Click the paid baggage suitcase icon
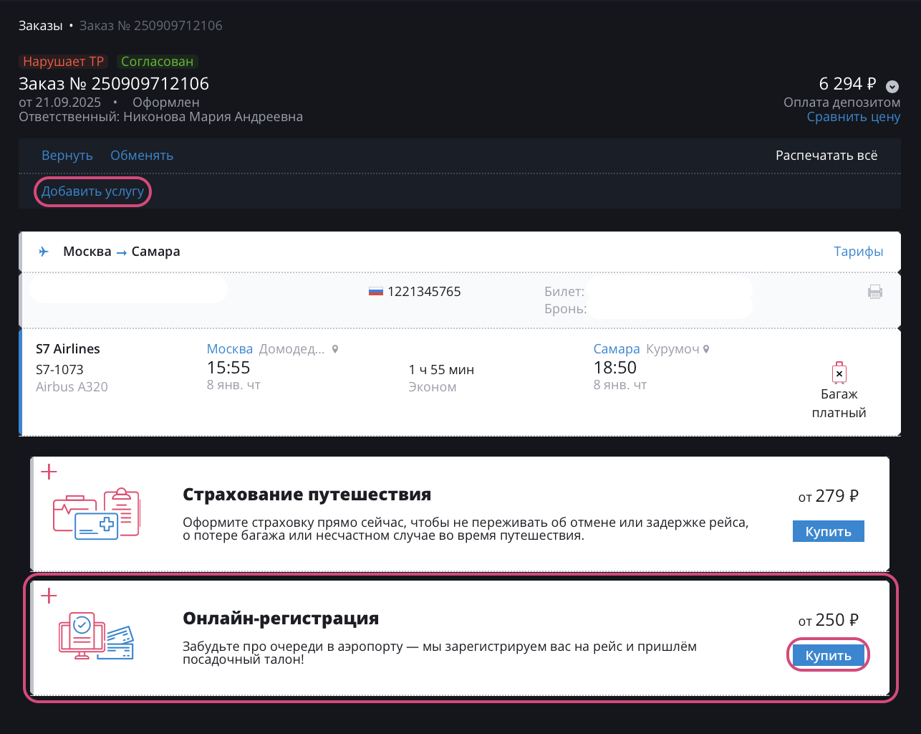 click(839, 373)
